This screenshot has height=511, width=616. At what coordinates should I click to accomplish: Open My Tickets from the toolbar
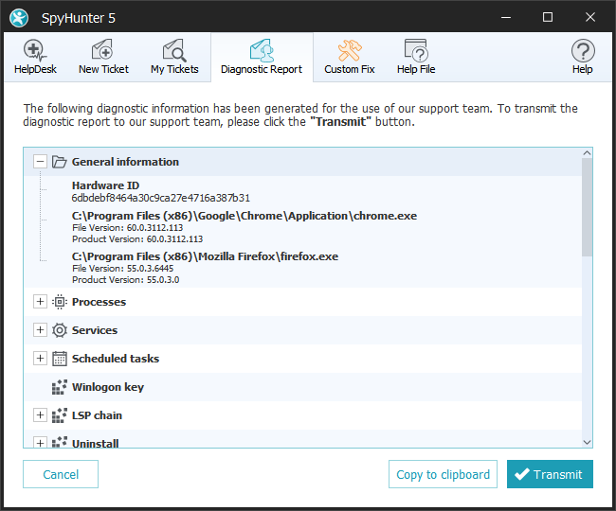point(174,51)
